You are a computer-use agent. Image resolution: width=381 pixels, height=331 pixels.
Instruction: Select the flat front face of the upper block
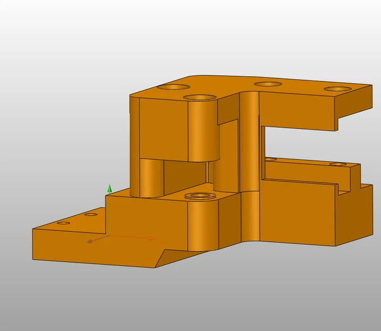(164, 129)
